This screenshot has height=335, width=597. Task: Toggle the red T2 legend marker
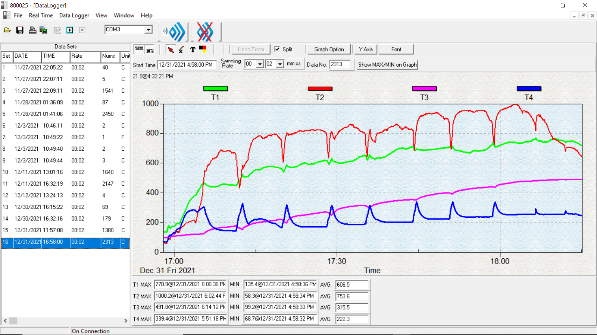click(320, 89)
